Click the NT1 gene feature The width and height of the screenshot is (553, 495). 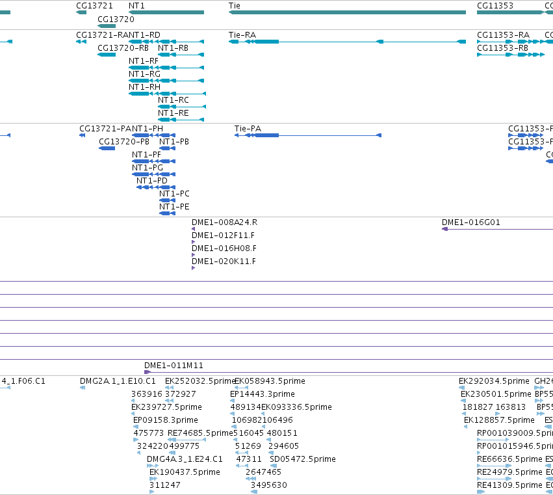166,12
